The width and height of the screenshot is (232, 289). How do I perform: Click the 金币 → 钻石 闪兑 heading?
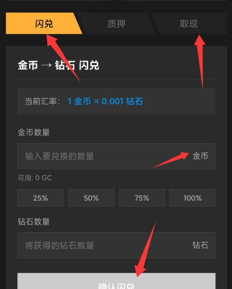(x=58, y=65)
